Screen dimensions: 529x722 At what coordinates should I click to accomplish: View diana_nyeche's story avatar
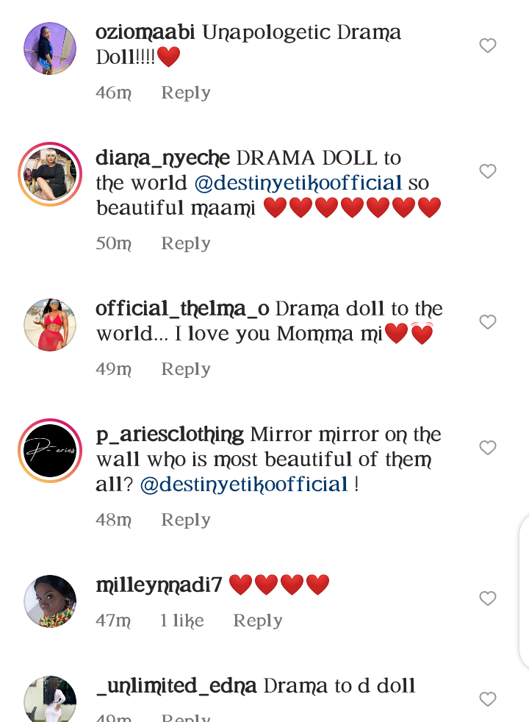50,174
